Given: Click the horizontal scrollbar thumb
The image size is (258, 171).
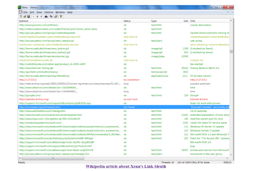Looking at the screenshot, I should [53, 158].
